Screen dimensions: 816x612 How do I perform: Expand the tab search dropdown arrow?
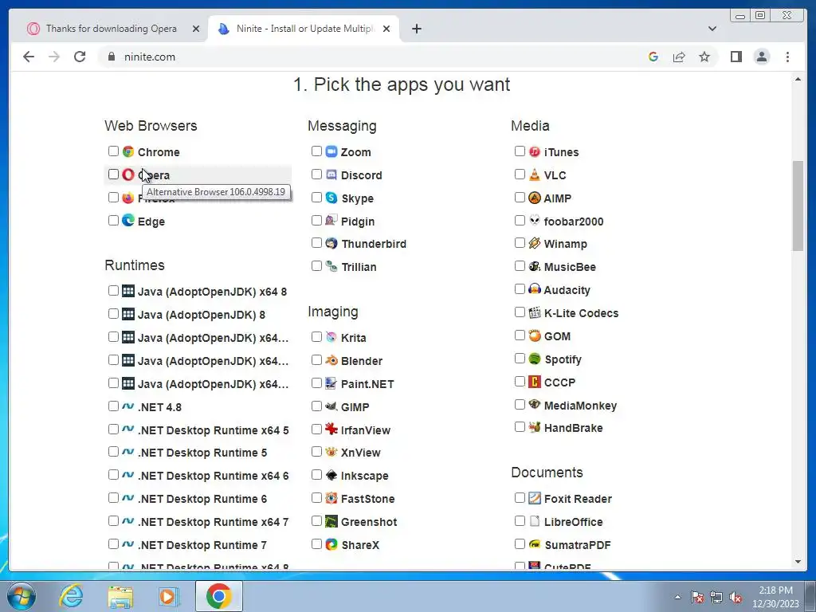pyautogui.click(x=712, y=29)
